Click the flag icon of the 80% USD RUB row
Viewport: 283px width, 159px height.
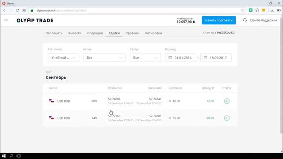(51, 101)
